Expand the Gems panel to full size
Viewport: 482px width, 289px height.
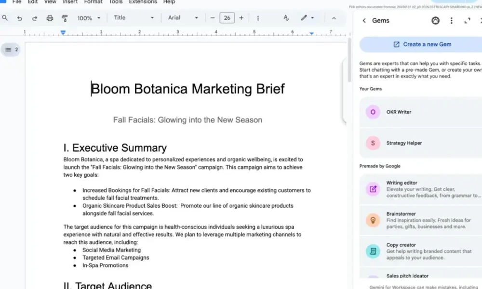(467, 21)
